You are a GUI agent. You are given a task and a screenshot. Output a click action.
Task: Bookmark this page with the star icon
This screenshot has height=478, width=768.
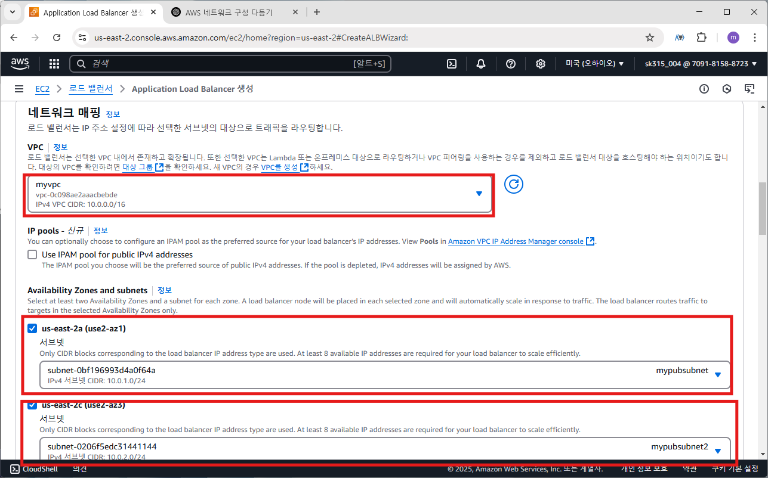pos(650,38)
